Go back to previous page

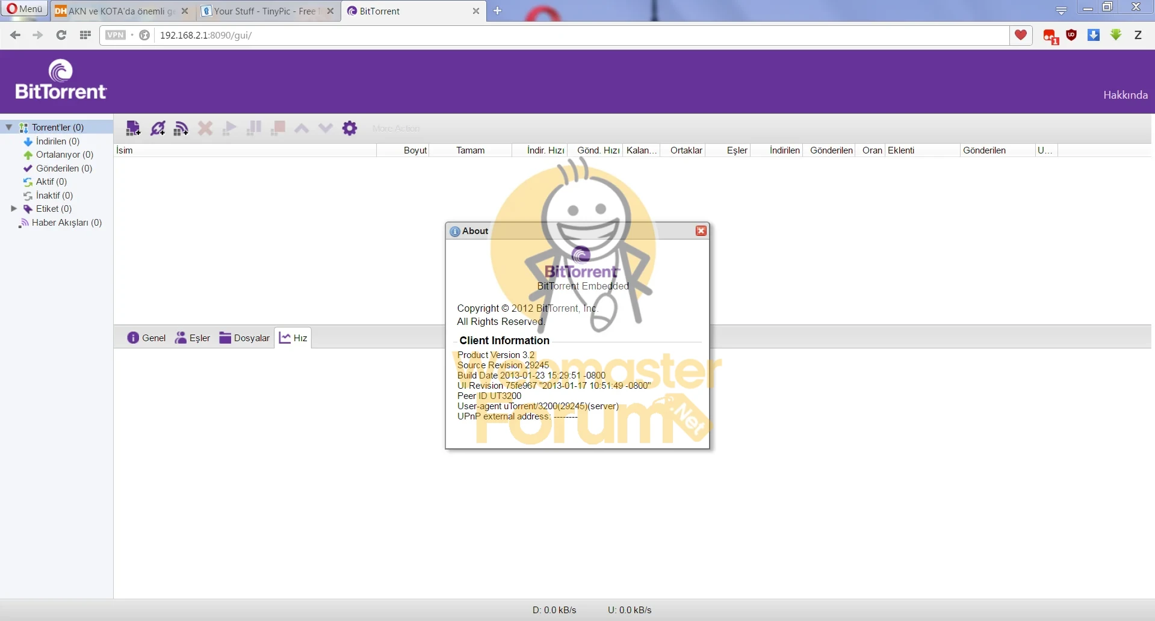[15, 35]
